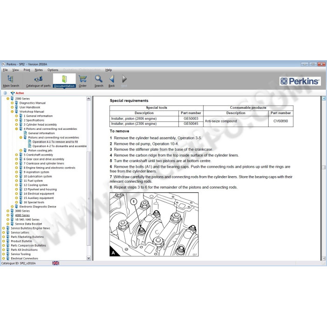Click document pane scroll up arrow
The height and width of the screenshot is (327, 327).
(x=324, y=99)
